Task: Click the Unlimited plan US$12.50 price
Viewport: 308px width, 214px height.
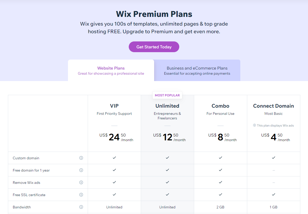Action: click(x=170, y=137)
